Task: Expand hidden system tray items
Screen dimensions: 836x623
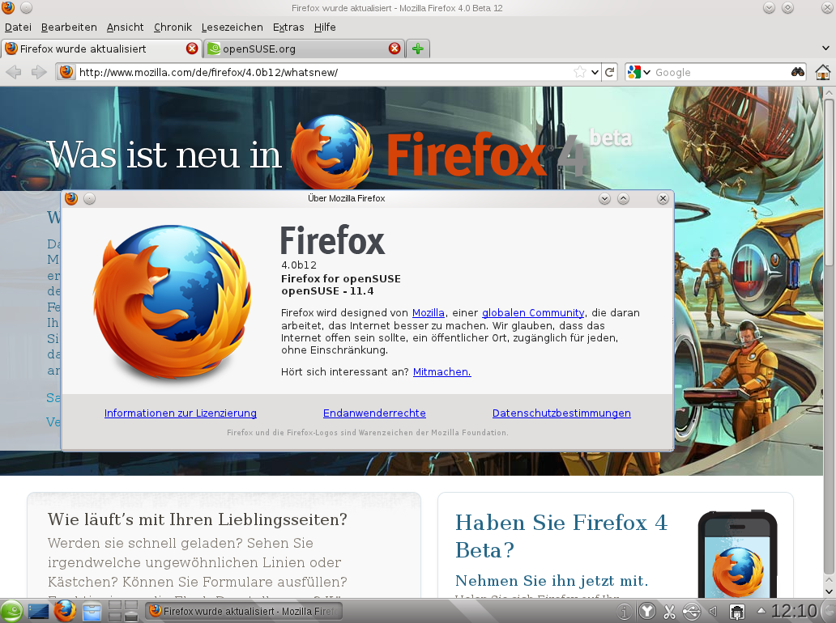Action: pyautogui.click(x=761, y=611)
